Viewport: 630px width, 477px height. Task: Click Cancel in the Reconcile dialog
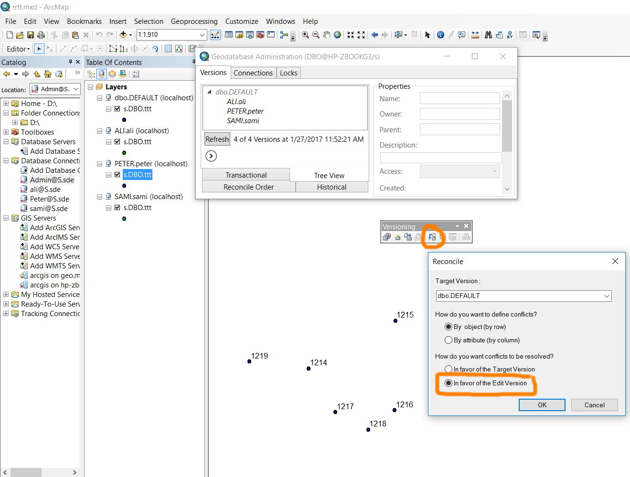[595, 405]
